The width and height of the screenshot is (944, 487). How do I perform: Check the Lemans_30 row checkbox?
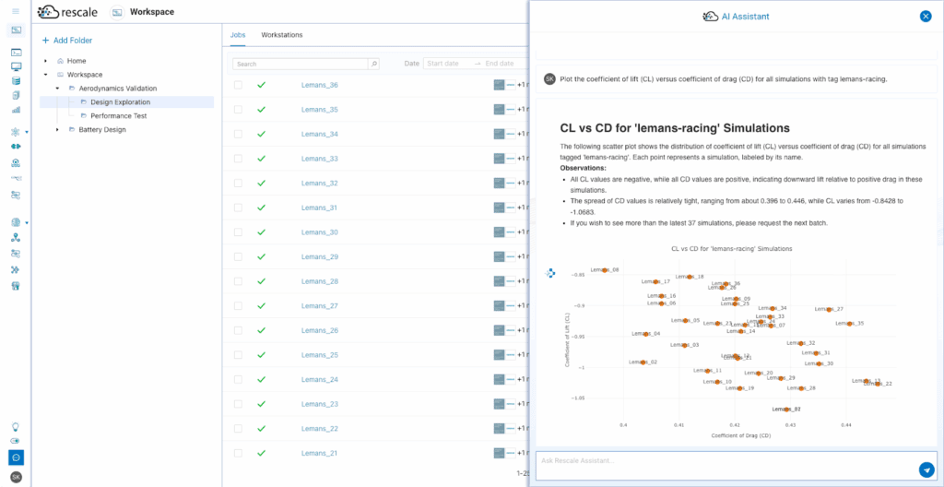pos(239,232)
